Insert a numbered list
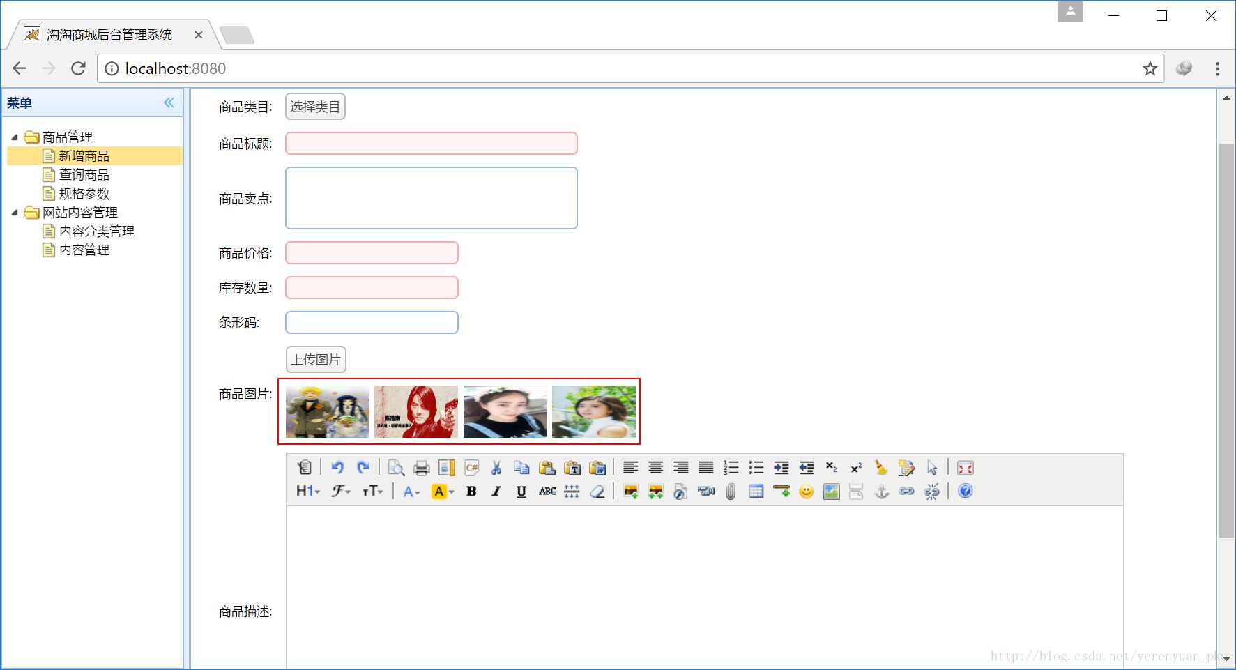This screenshot has height=670, width=1236. click(x=731, y=468)
